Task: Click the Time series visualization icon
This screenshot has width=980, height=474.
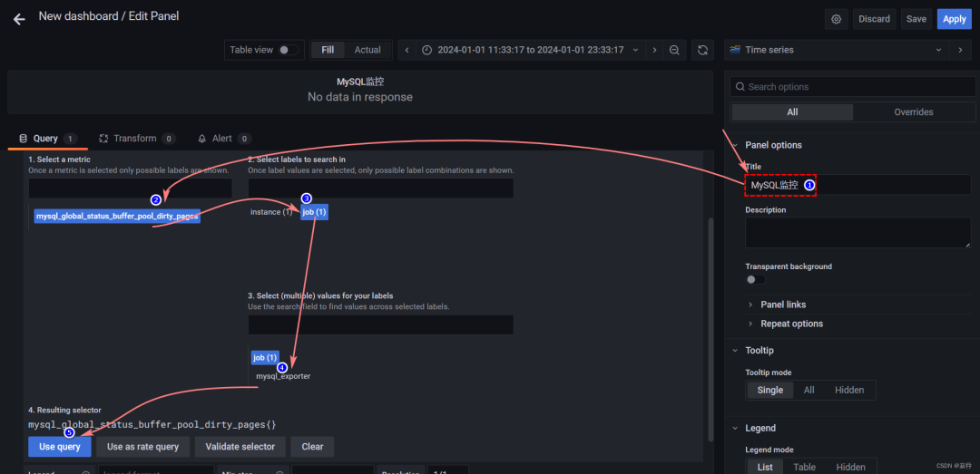Action: click(736, 49)
